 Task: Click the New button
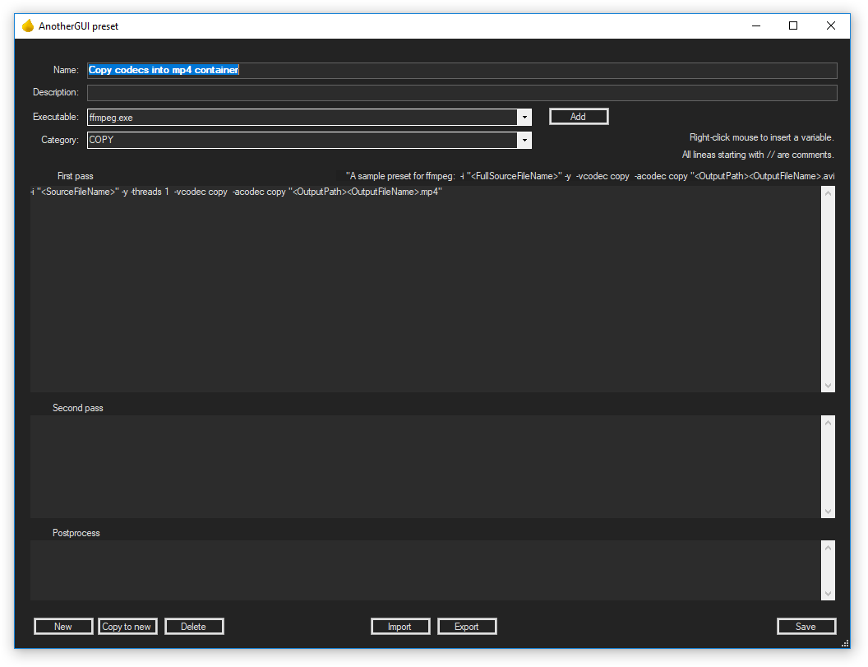pyautogui.click(x=63, y=627)
